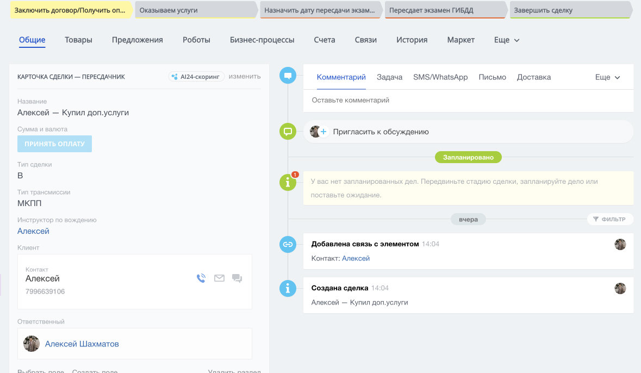Click the phone call icon for contact Алексей
Screen dimensions: 641x373
pyautogui.click(x=201, y=278)
